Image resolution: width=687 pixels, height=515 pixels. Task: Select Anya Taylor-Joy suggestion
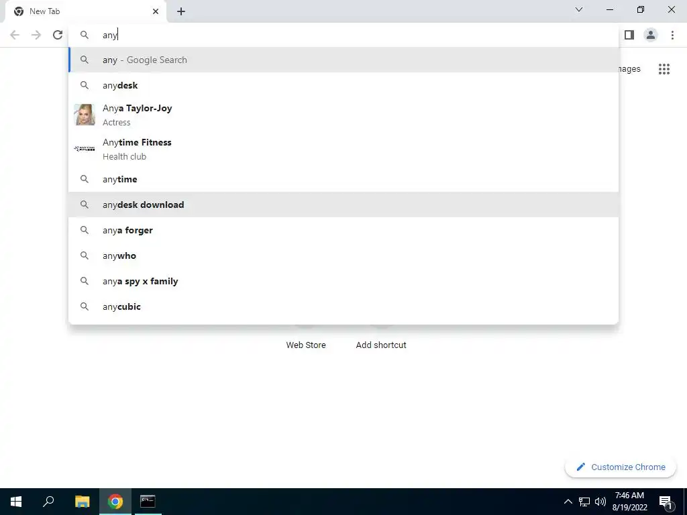pyautogui.click(x=343, y=115)
